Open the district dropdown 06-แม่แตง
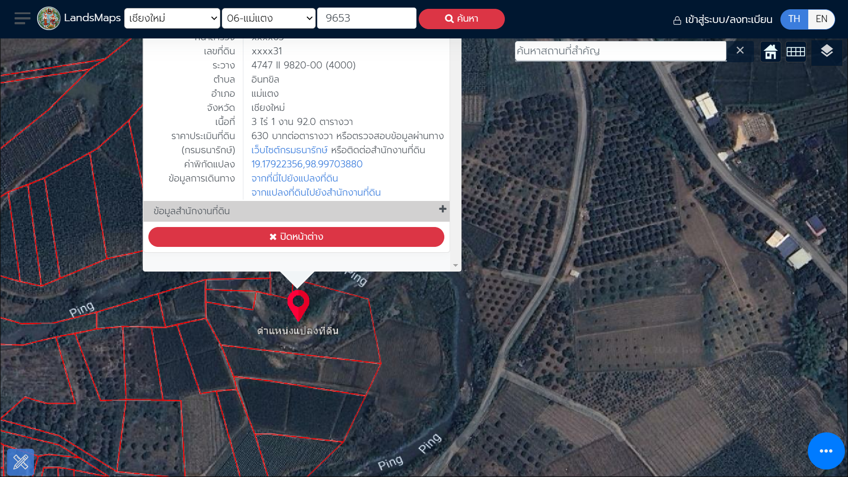Viewport: 848px width, 477px height. (x=269, y=19)
